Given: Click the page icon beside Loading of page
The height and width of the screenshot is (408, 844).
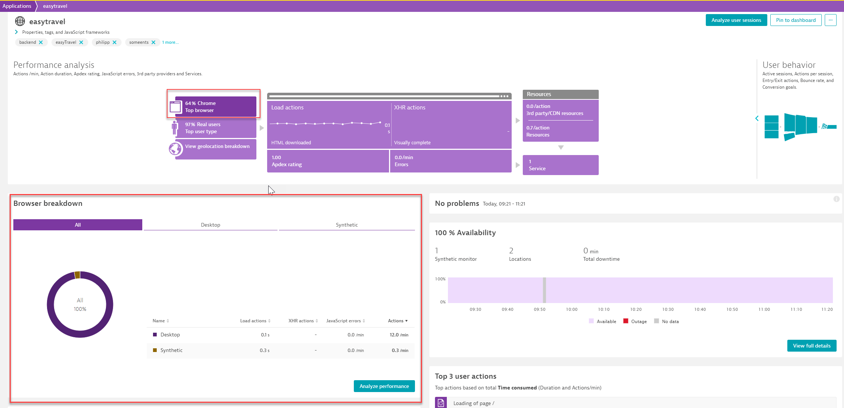Looking at the screenshot, I should pos(441,403).
